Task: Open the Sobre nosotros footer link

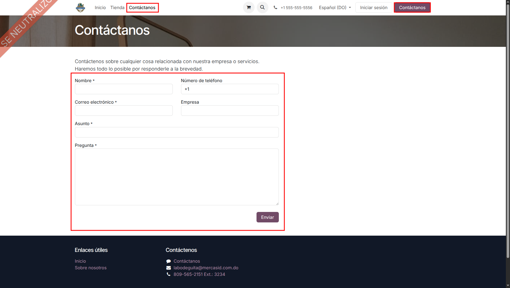Action: point(91,268)
